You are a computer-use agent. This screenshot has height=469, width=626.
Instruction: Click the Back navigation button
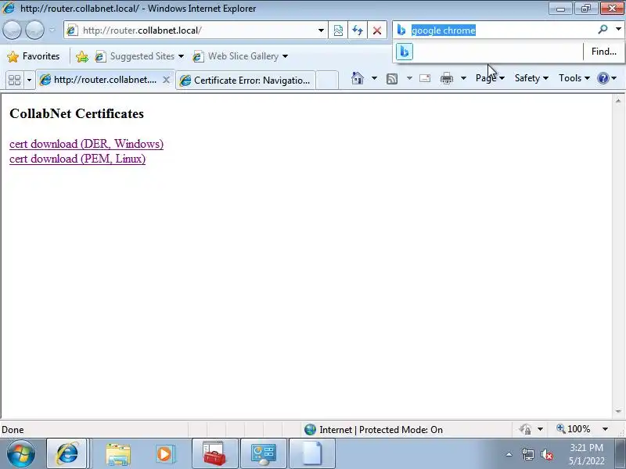pos(12,30)
